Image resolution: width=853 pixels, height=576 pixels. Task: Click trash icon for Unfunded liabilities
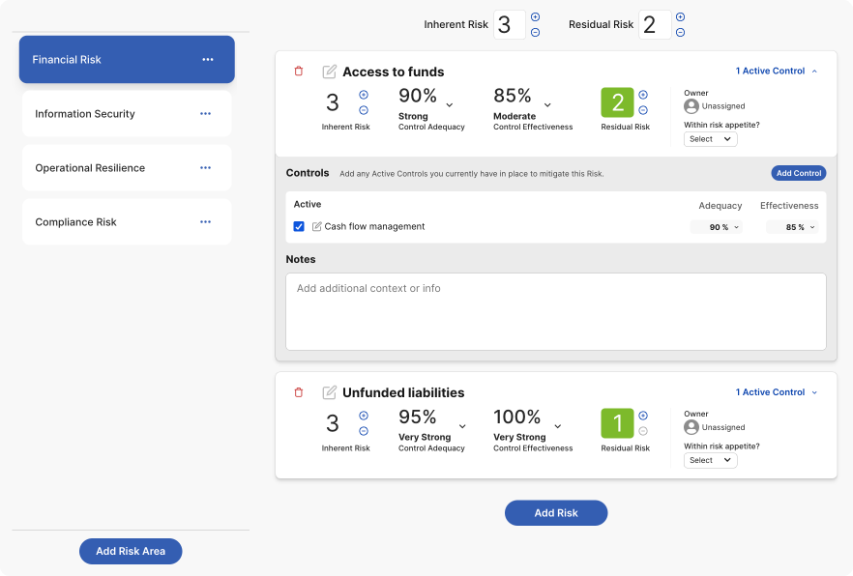coord(298,392)
